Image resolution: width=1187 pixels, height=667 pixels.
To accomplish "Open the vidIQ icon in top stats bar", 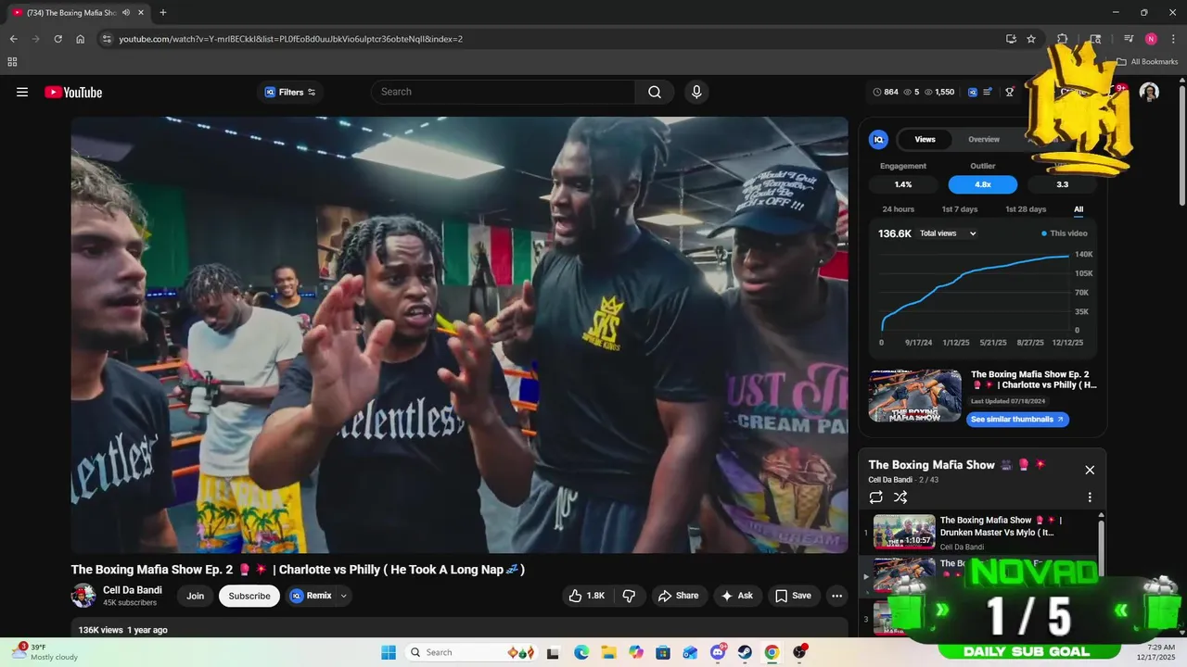I will (x=973, y=92).
